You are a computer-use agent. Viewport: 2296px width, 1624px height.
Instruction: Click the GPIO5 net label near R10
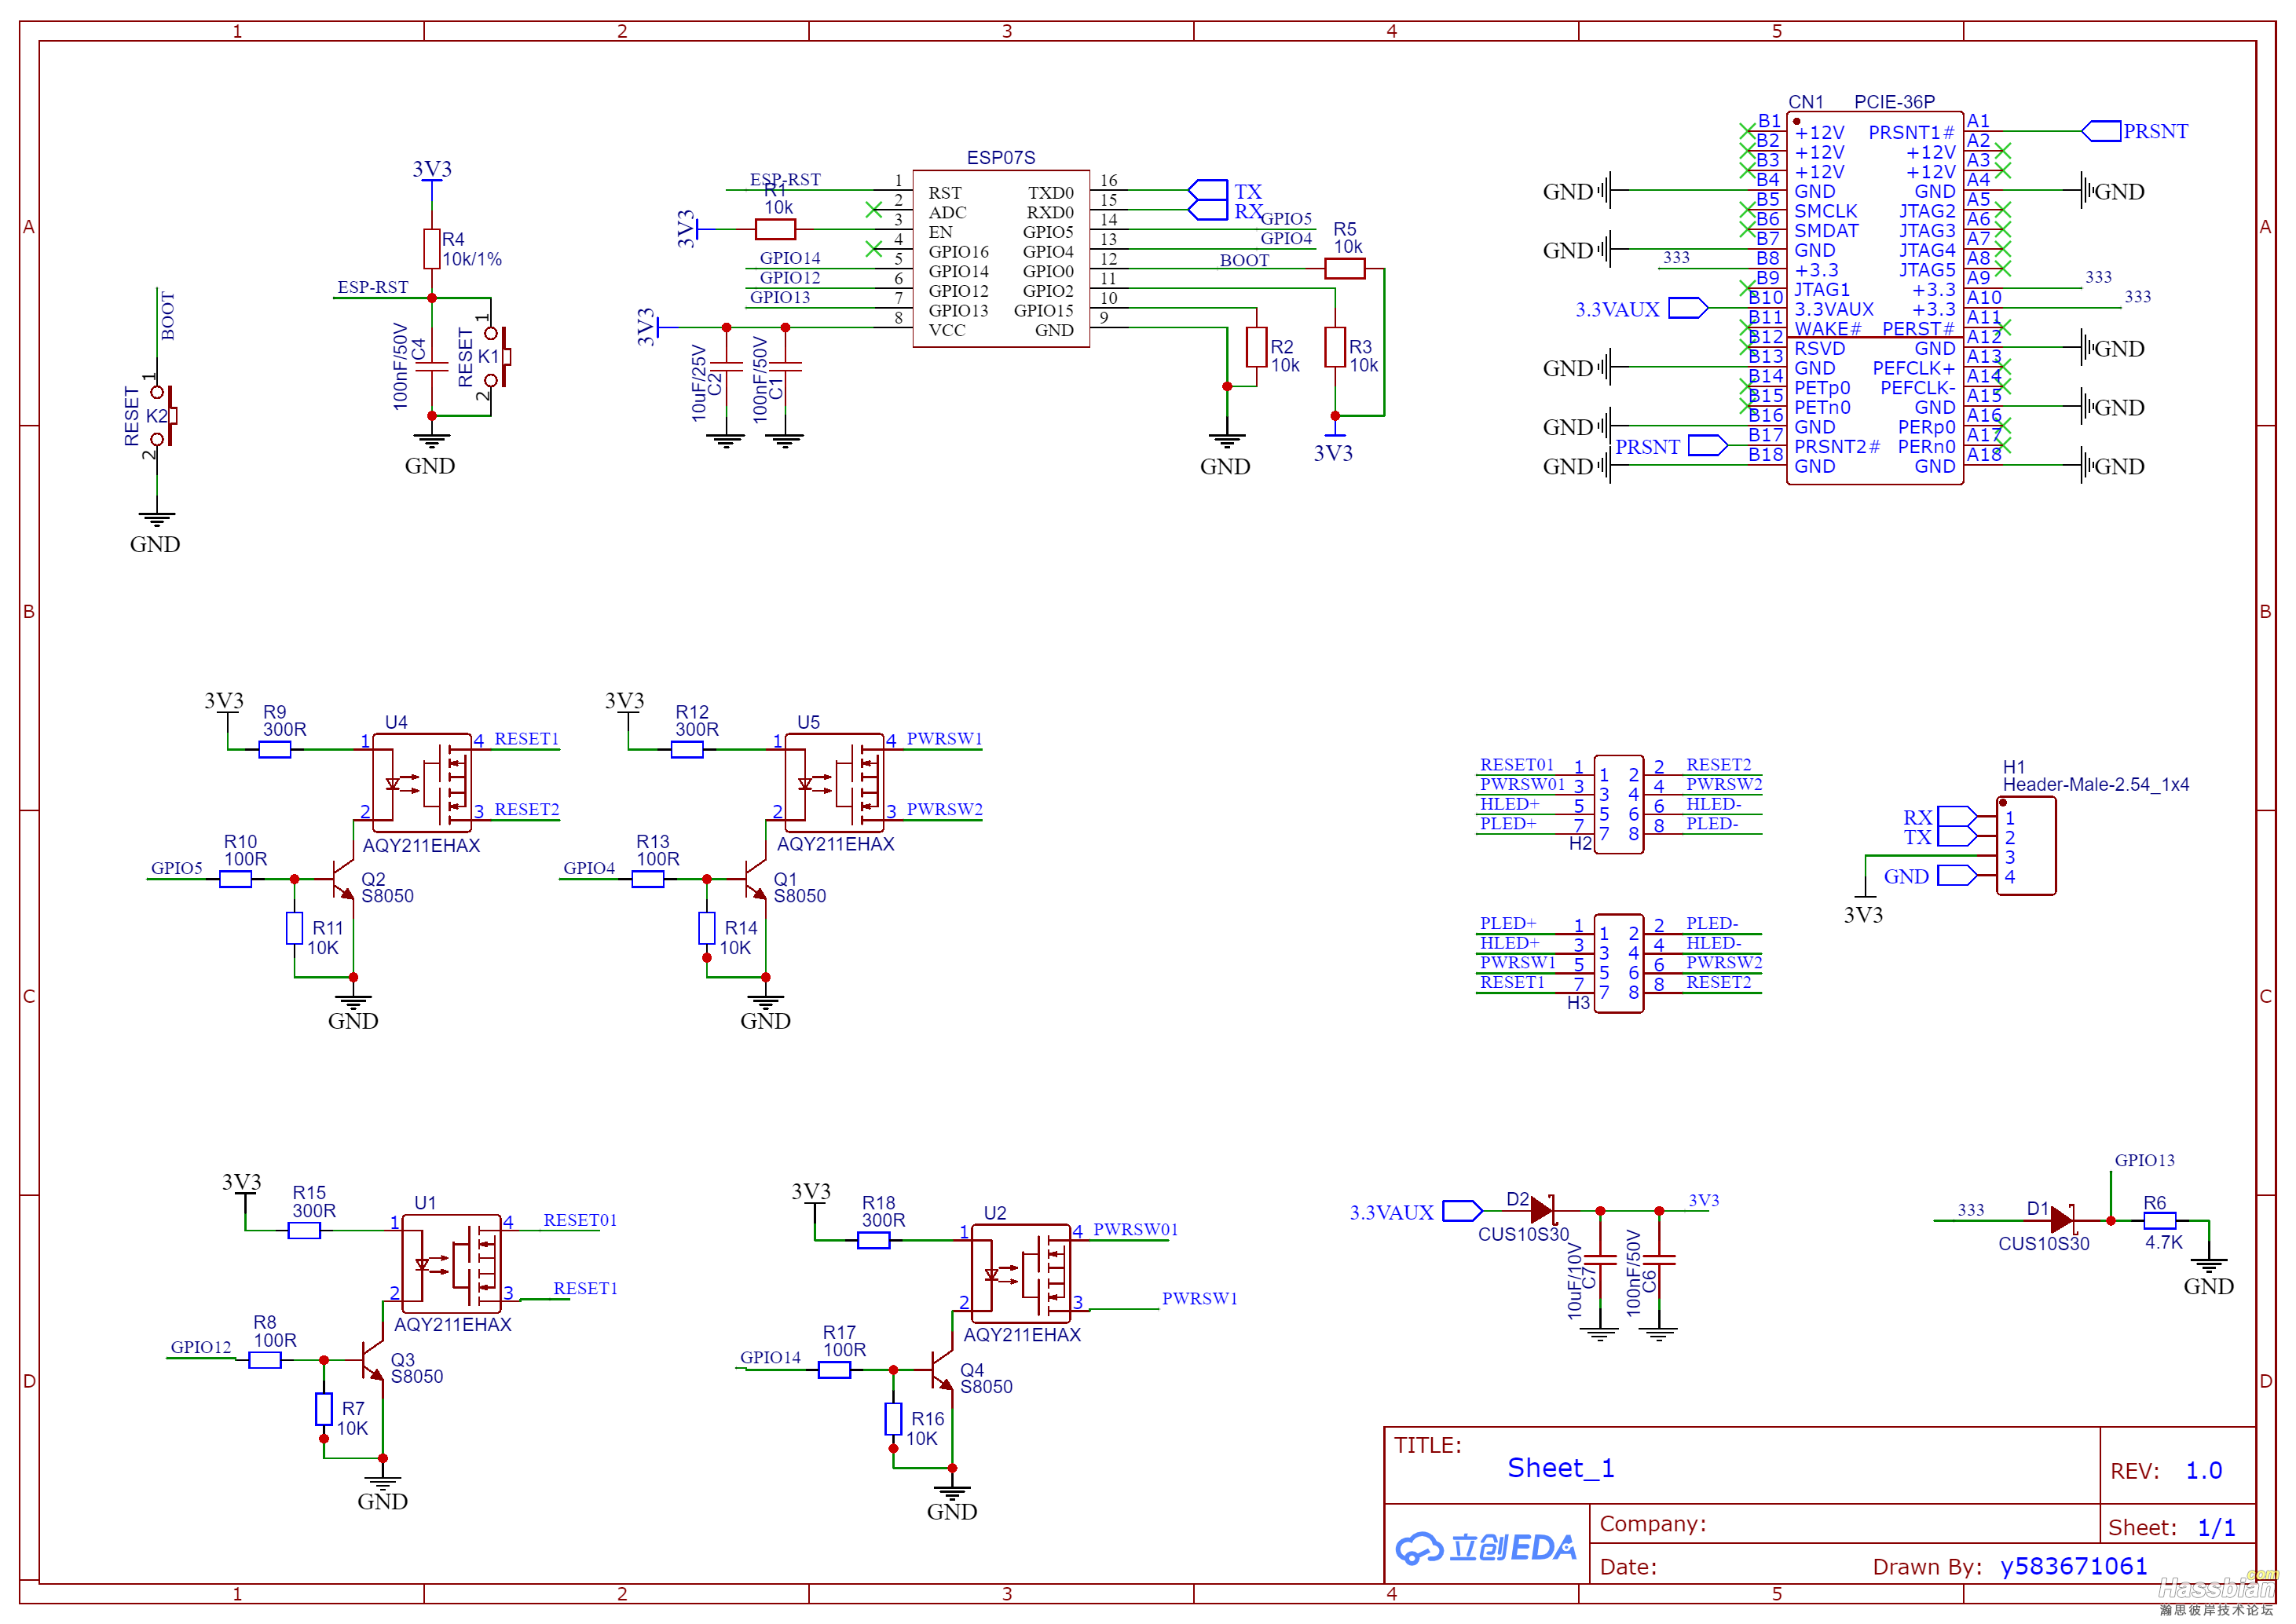coord(177,868)
